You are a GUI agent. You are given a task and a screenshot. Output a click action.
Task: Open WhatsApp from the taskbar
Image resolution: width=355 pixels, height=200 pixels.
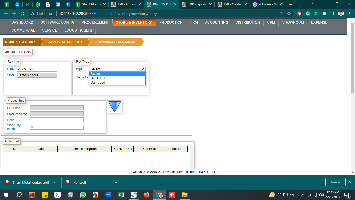pyautogui.click(x=83, y=195)
